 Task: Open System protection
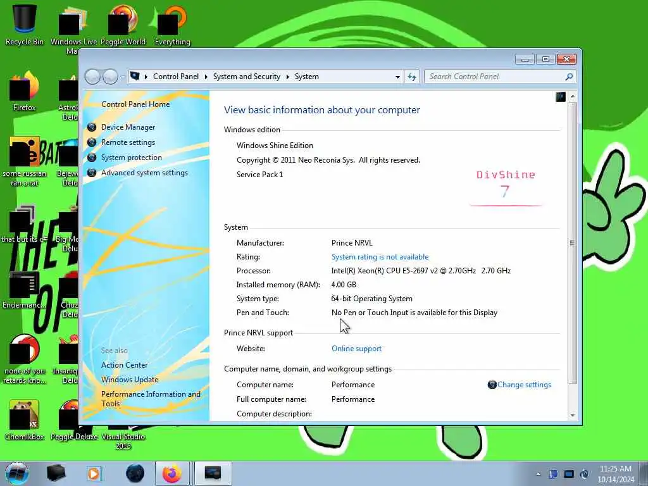(x=132, y=158)
